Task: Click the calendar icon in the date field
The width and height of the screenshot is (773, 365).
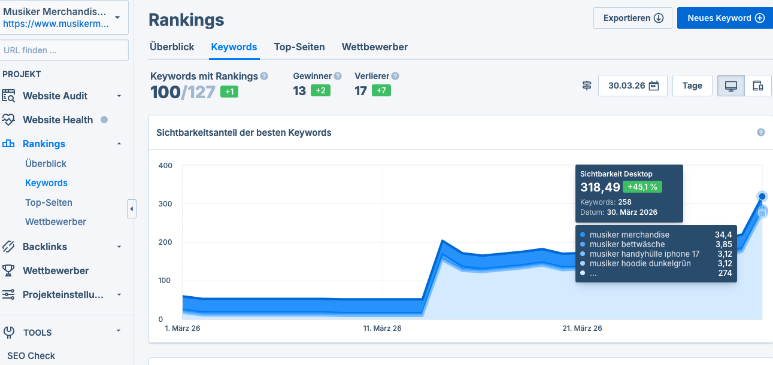Action: tap(655, 85)
